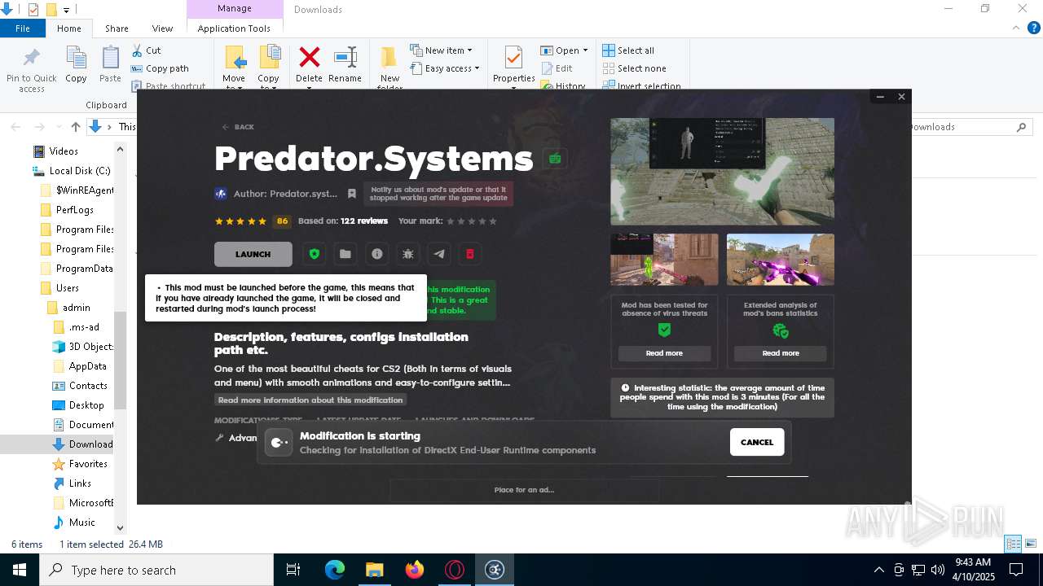1043x586 pixels.
Task: Collapse the ribbon with the chevron
Action: 1016,28
